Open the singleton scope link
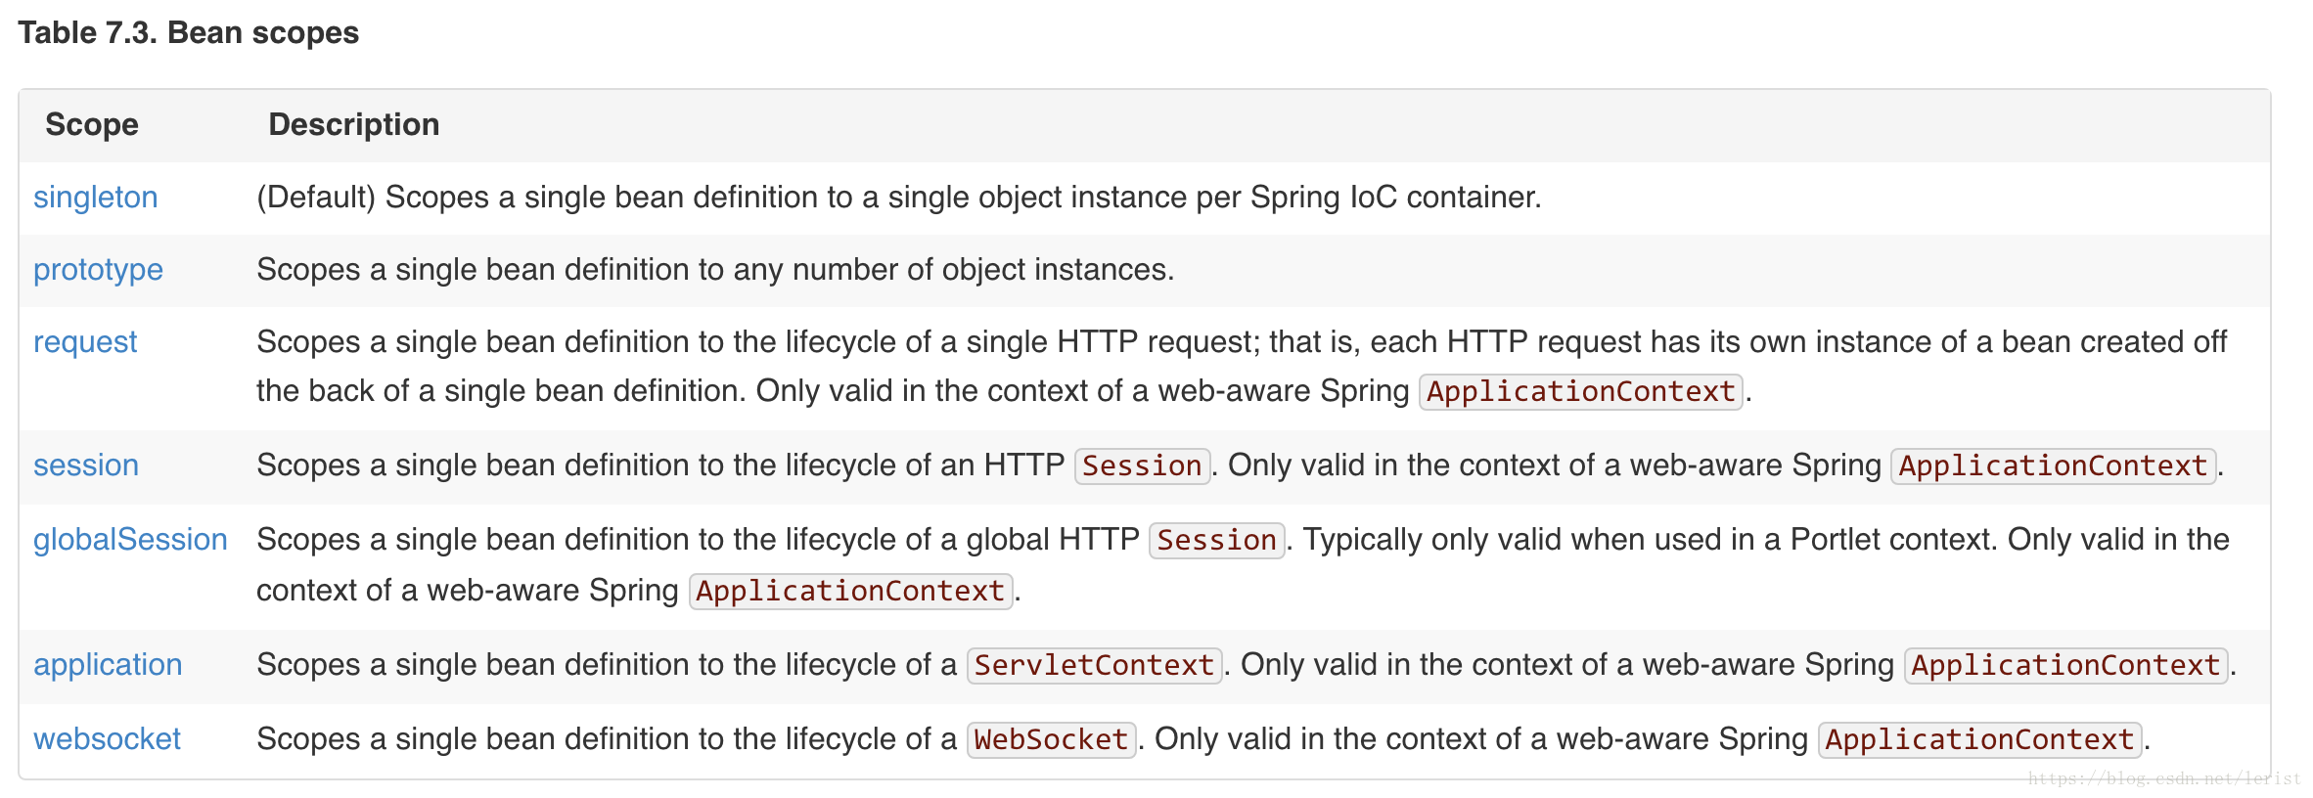The width and height of the screenshot is (2313, 798). click(96, 198)
